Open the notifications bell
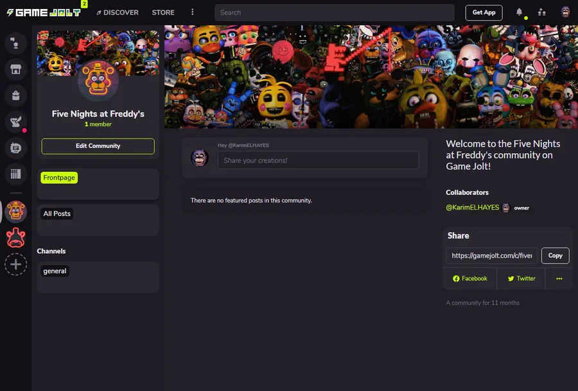The width and height of the screenshot is (578, 391). pos(520,12)
